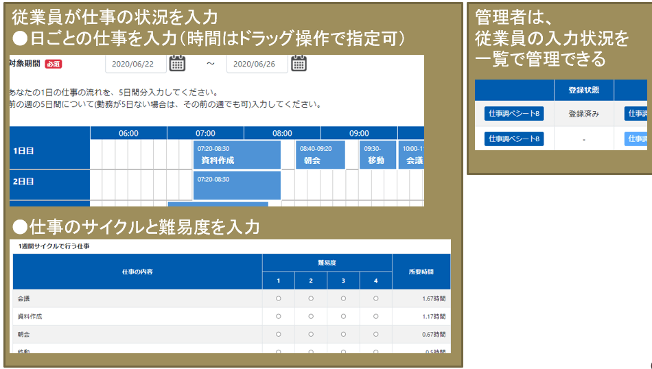
Task: Click the 会議 block starting at 10:00
Action: [412, 155]
